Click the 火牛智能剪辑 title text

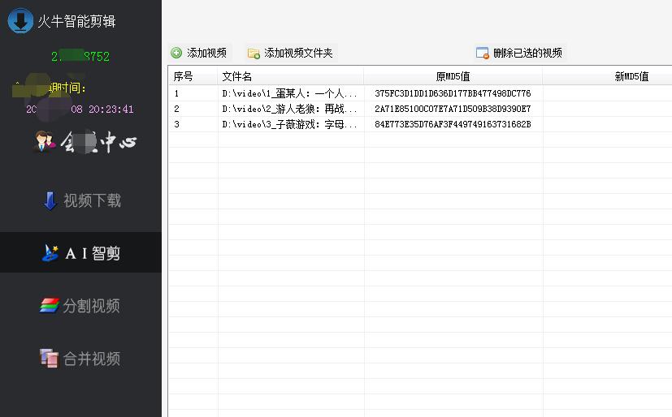76,21
